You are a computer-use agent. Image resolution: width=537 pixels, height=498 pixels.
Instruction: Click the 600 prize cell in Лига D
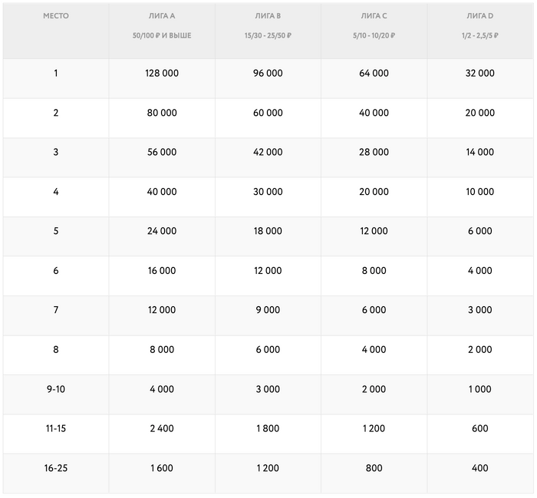pyautogui.click(x=480, y=429)
